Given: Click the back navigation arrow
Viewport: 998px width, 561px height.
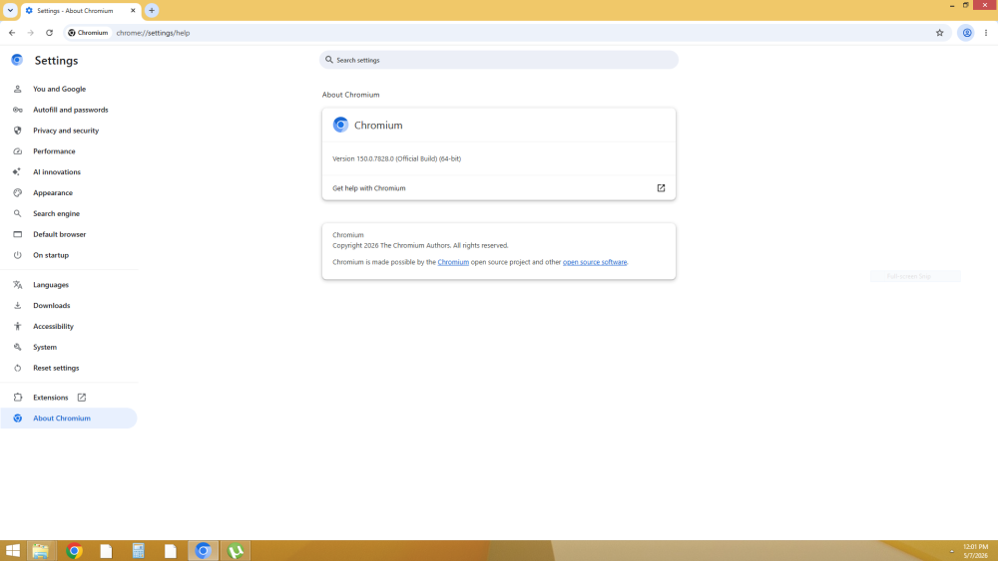Looking at the screenshot, I should tap(12, 33).
